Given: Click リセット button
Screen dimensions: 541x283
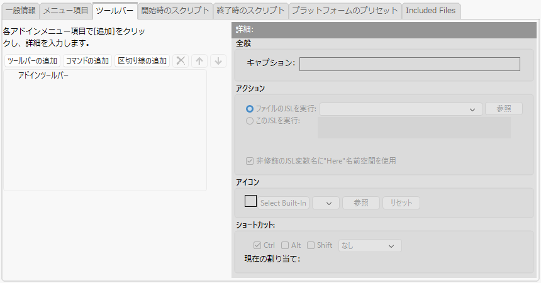Looking at the screenshot, I should 401,203.
